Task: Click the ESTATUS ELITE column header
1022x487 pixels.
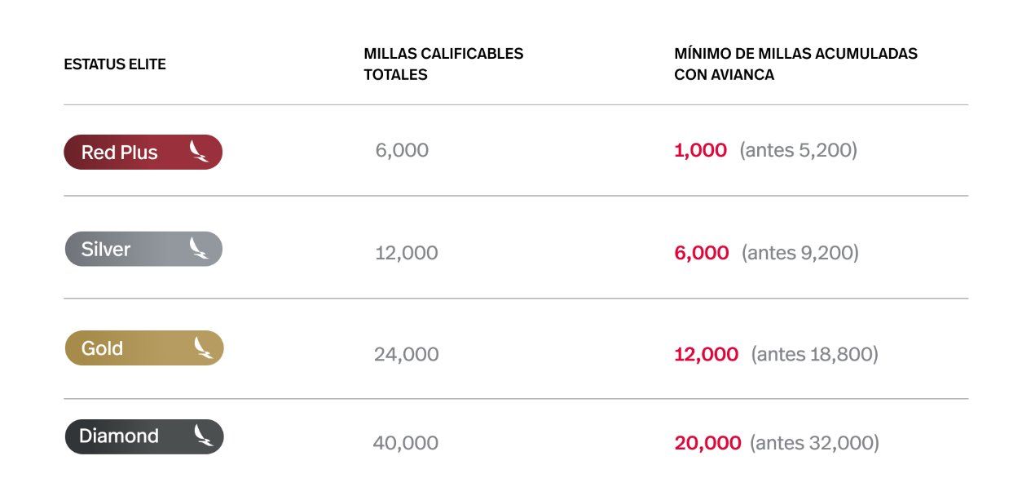Action: point(115,64)
